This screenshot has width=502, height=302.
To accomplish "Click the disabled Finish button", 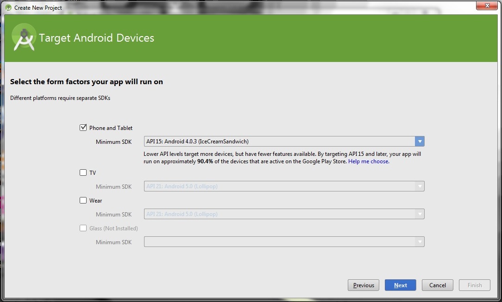I will point(474,285).
